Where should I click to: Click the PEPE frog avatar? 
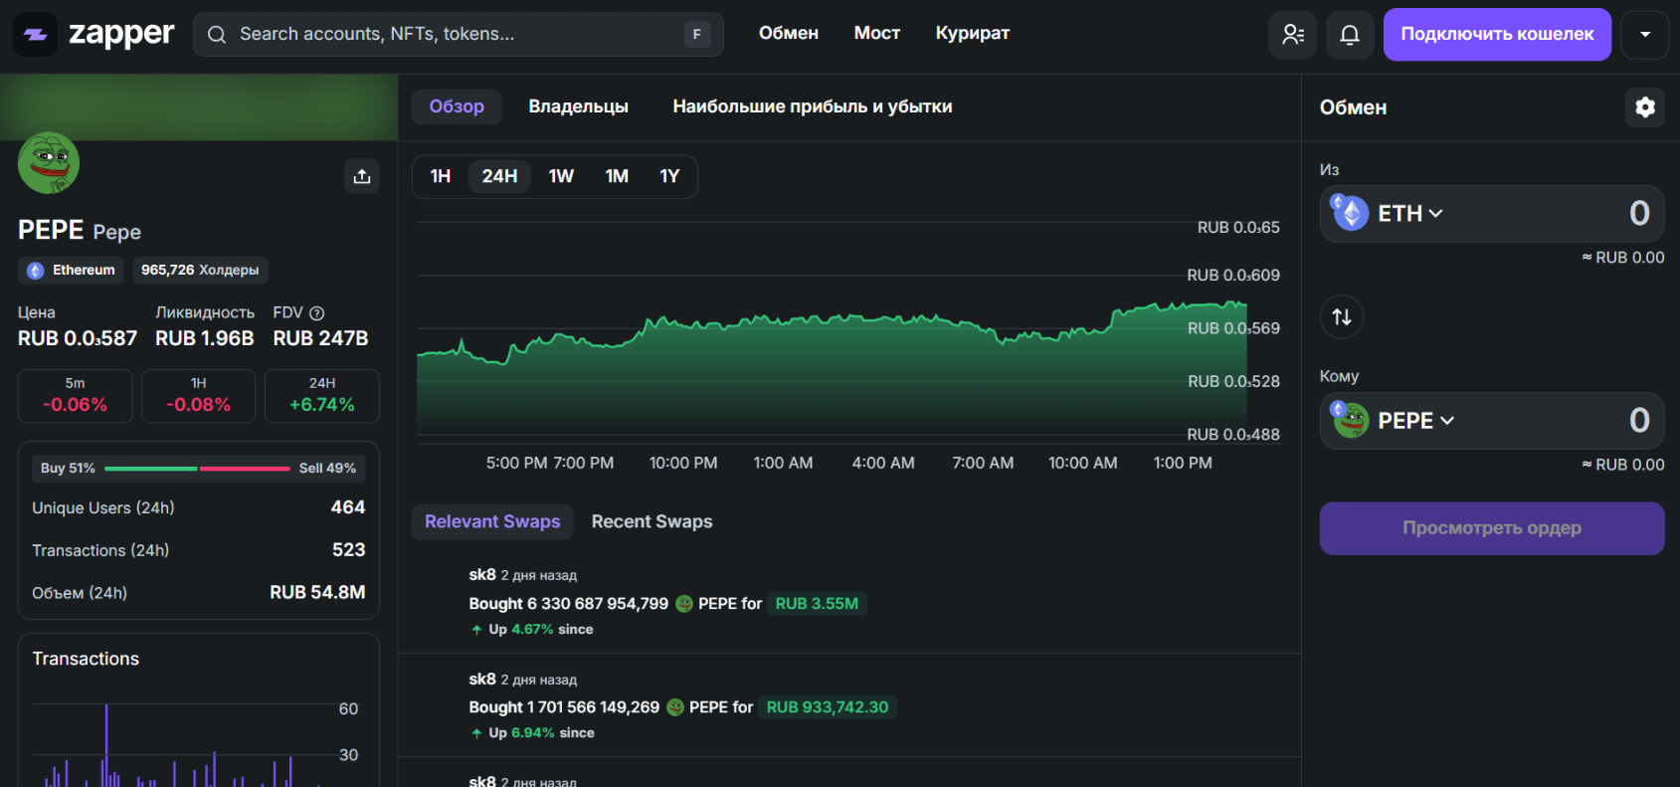click(49, 163)
